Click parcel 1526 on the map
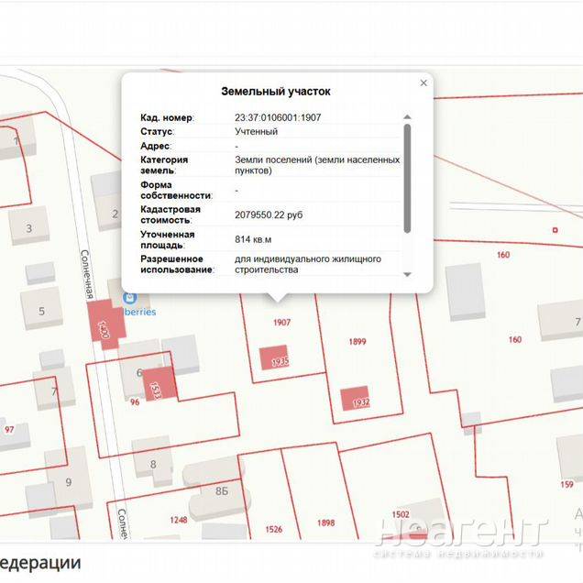Screen dimensions: 583x583 click(273, 529)
